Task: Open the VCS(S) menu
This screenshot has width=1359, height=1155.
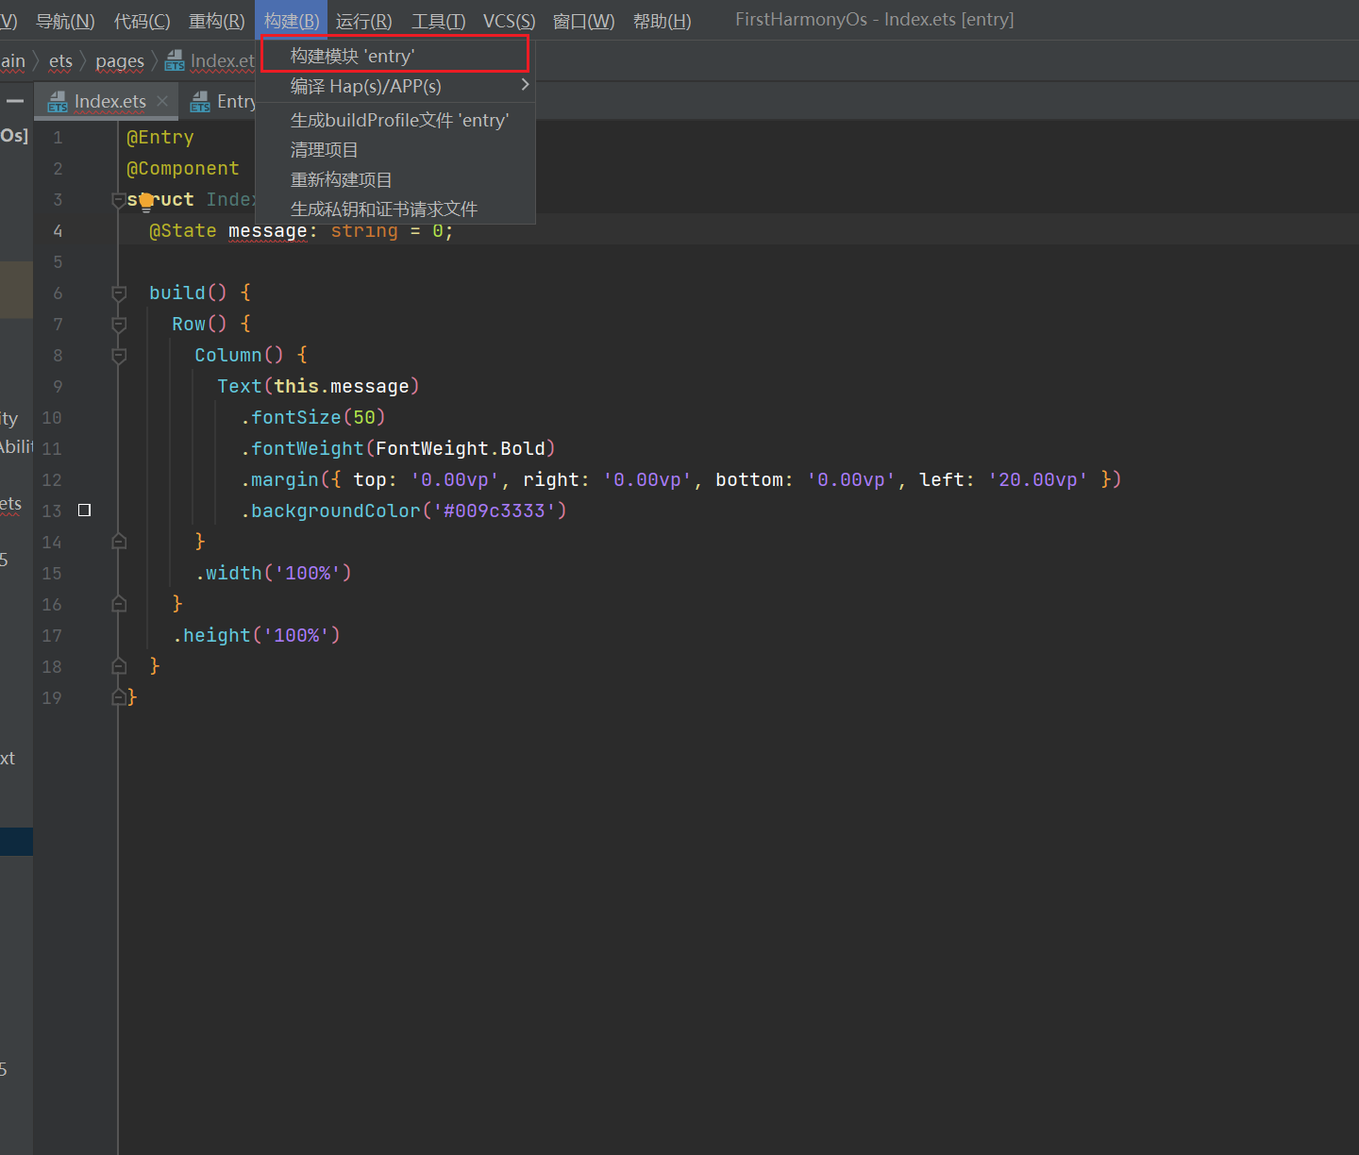Action: pos(509,20)
